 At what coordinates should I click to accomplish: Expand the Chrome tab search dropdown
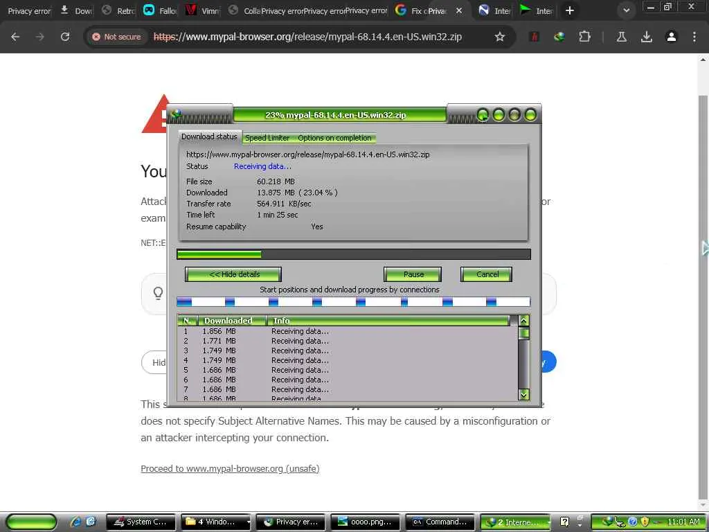626,10
